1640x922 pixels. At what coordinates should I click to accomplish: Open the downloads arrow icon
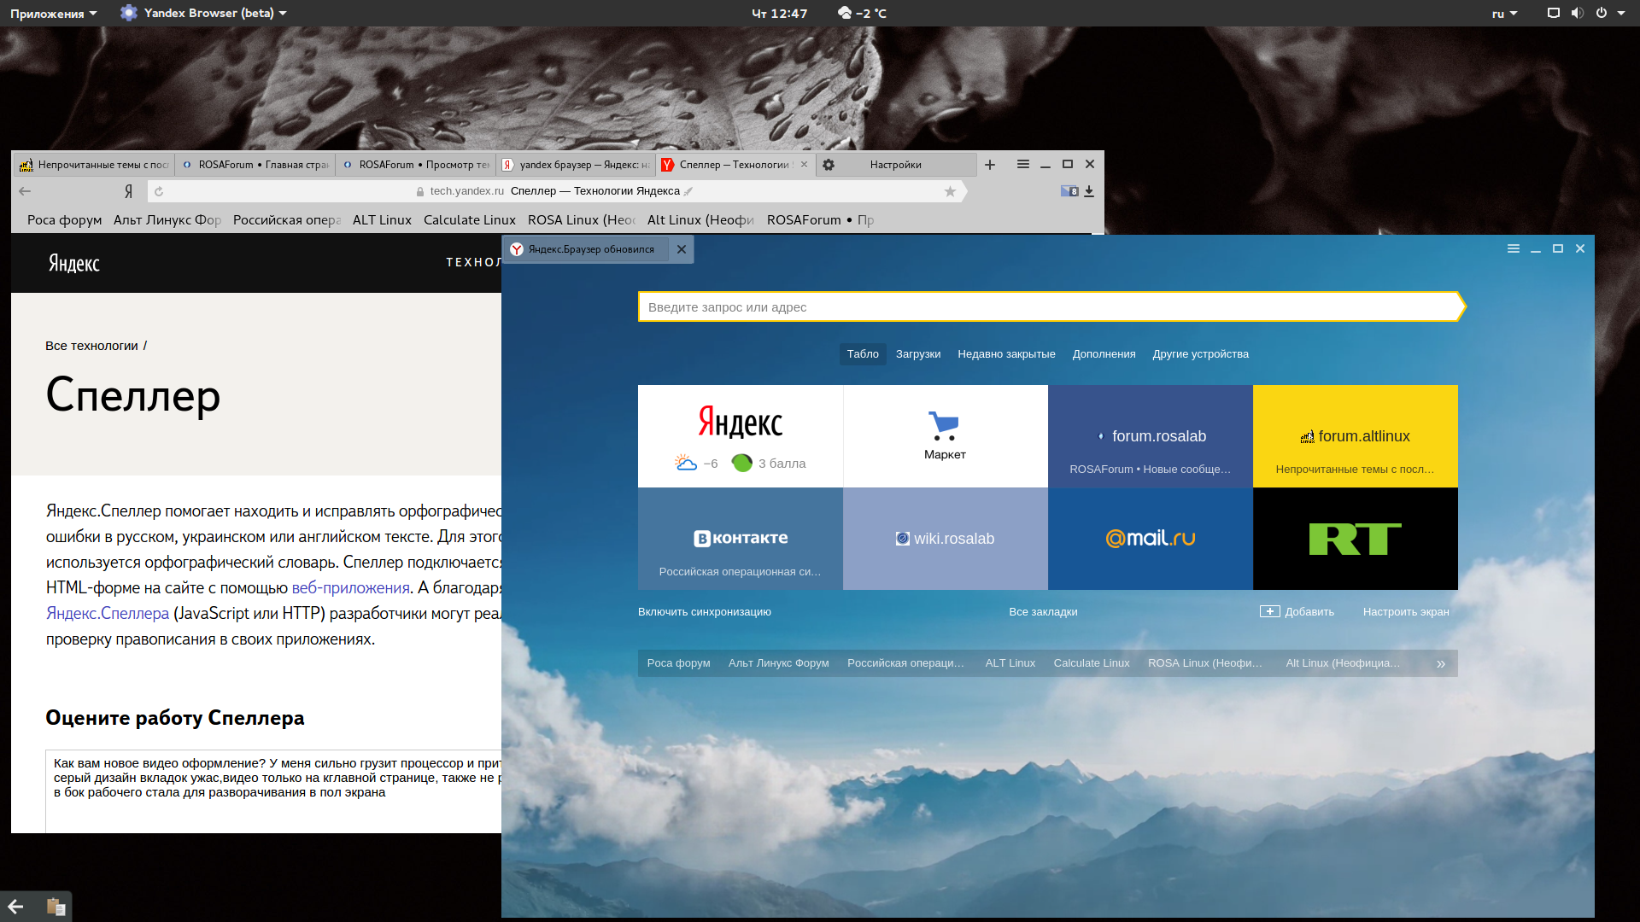click(1089, 191)
